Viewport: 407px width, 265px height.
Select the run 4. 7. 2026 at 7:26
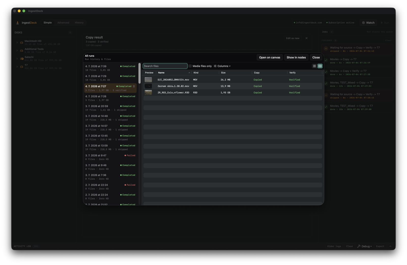coord(110,98)
